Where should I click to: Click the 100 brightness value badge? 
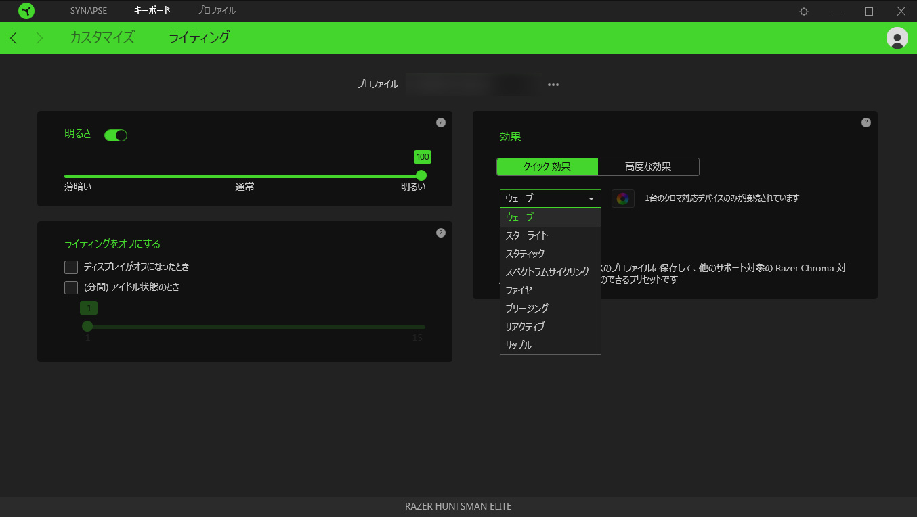423,157
